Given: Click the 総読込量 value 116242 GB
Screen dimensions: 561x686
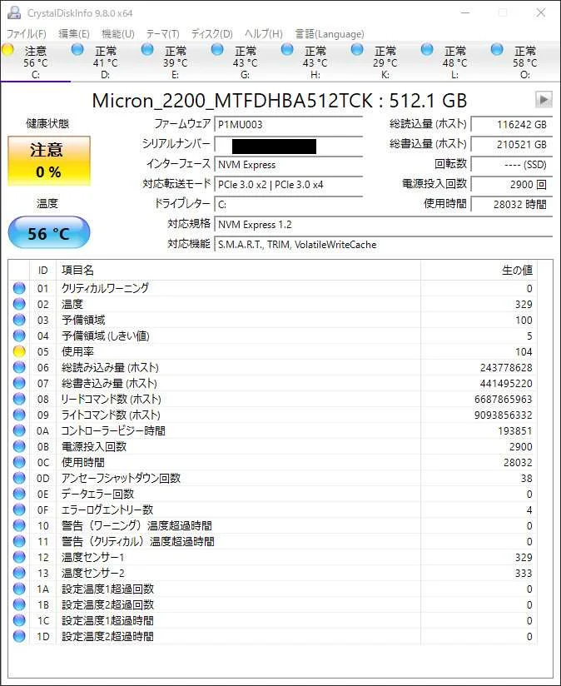Looking at the screenshot, I should click(x=512, y=125).
